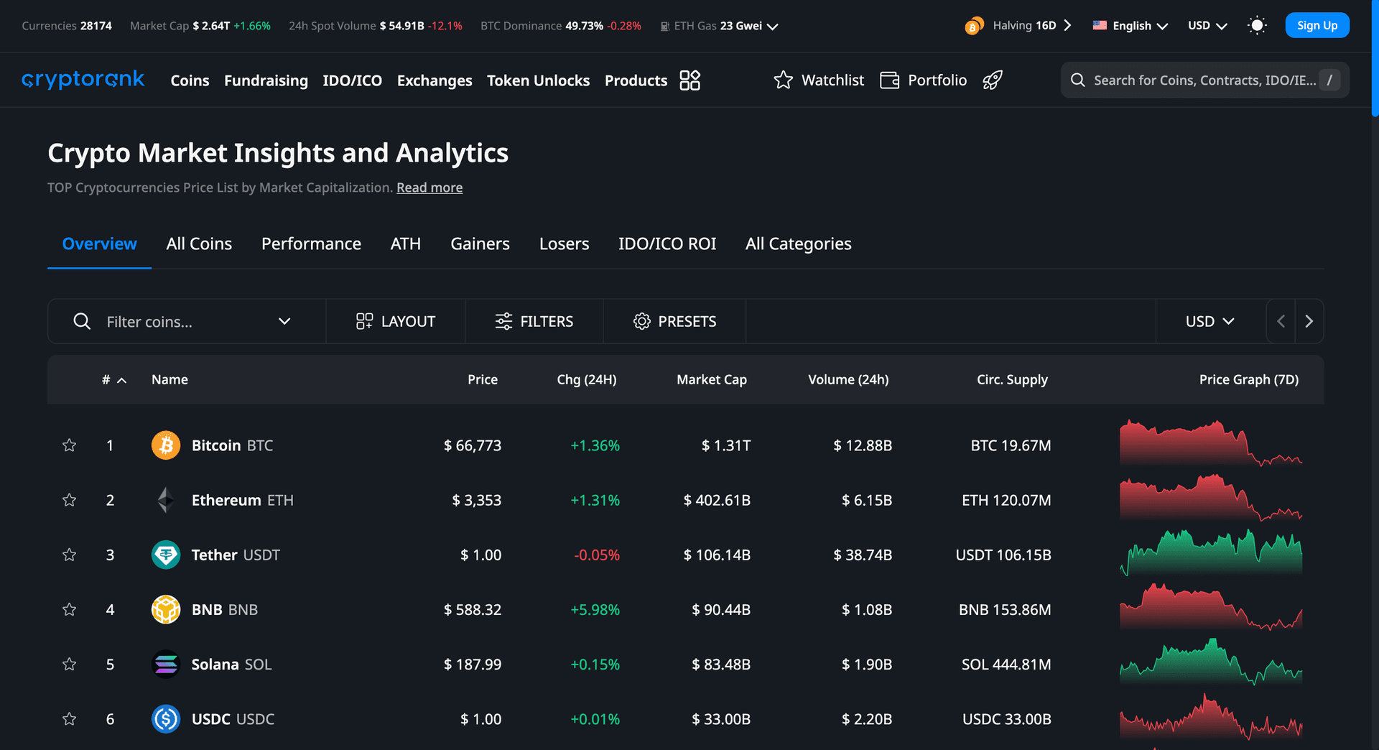Switch to ATH tab
Image resolution: width=1379 pixels, height=750 pixels.
(406, 244)
